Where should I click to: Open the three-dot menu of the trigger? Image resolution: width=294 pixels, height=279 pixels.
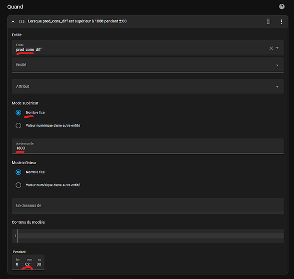click(281, 22)
